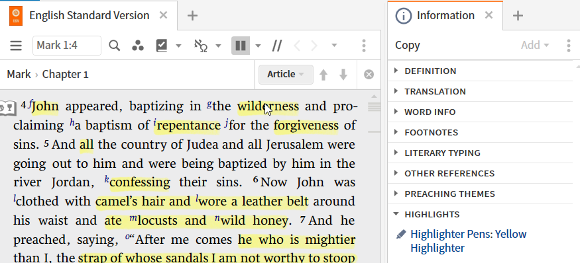Toggle the multi-column view icon
Viewport: 580px width, 263px height.
coord(241,46)
